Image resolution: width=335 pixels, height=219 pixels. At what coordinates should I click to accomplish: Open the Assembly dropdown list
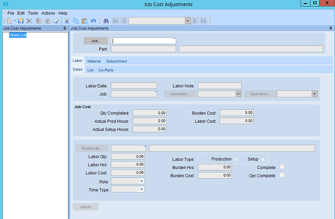point(238,94)
